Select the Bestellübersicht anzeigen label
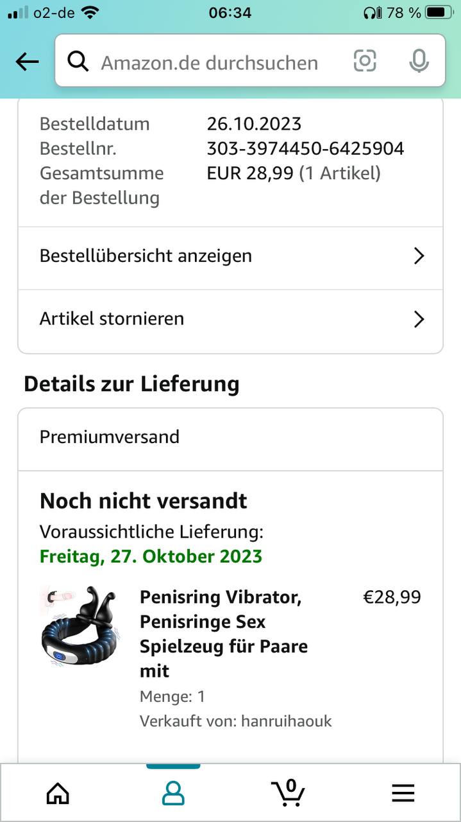 click(146, 256)
